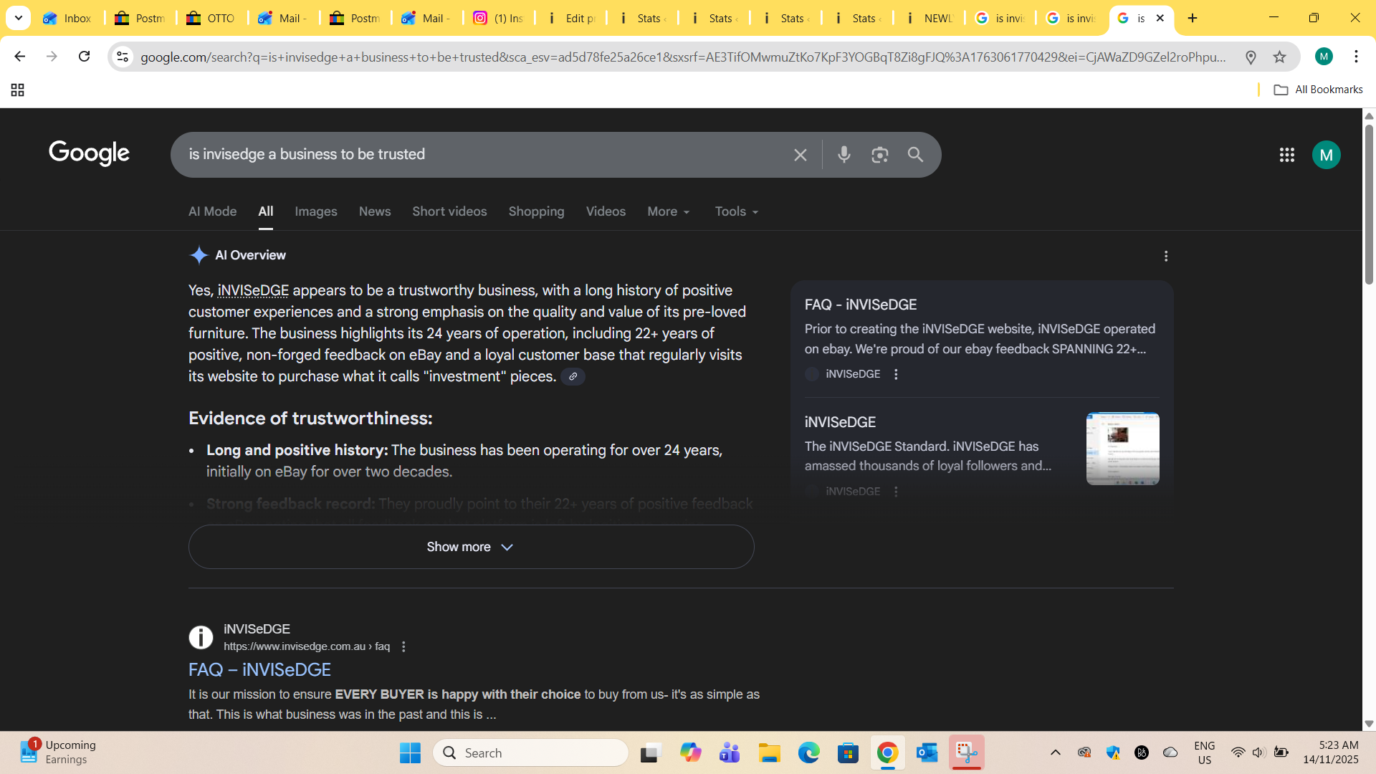Open the Tools dropdown
The image size is (1376, 774).
(x=736, y=211)
